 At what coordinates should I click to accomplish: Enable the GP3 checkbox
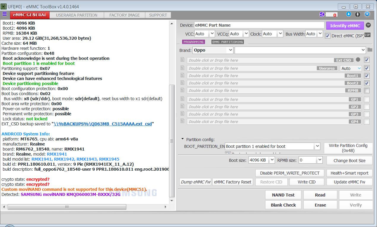(367, 114)
